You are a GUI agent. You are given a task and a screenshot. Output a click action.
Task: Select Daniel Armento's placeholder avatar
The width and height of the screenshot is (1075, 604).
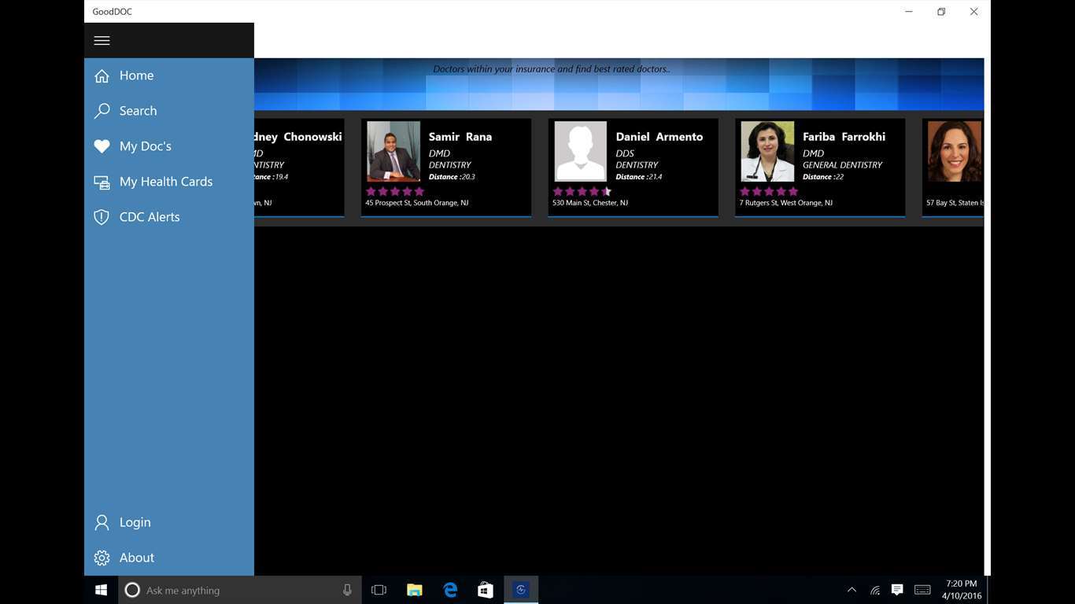coord(580,152)
